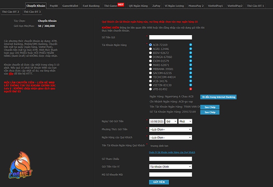Viewport: 273px width, 187px height.
Task: Select the BIDV-92672 bank account
Action: (150, 53)
